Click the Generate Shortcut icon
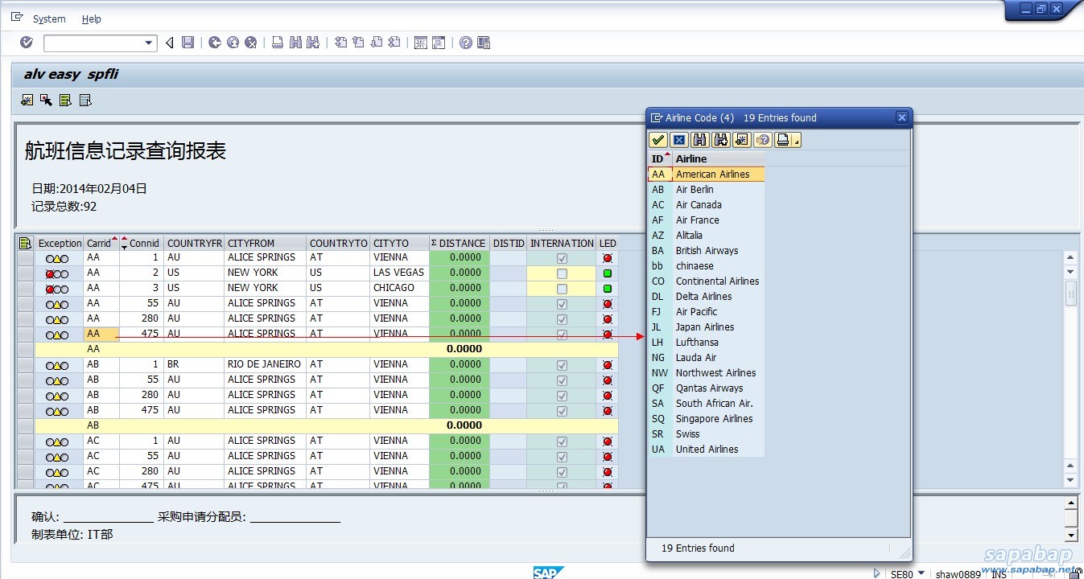Screen dimensions: 1084x579 (x=439, y=43)
